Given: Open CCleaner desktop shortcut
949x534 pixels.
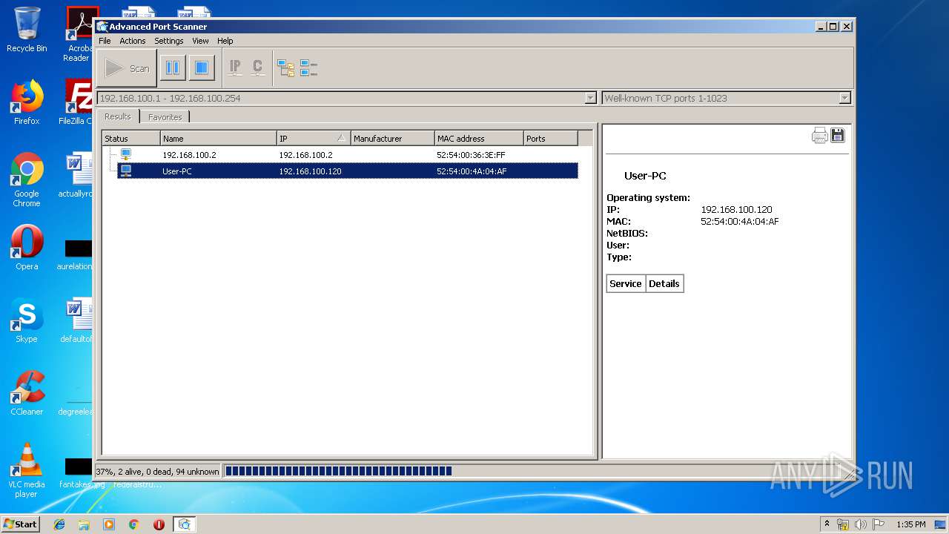Looking at the screenshot, I should click(x=27, y=393).
